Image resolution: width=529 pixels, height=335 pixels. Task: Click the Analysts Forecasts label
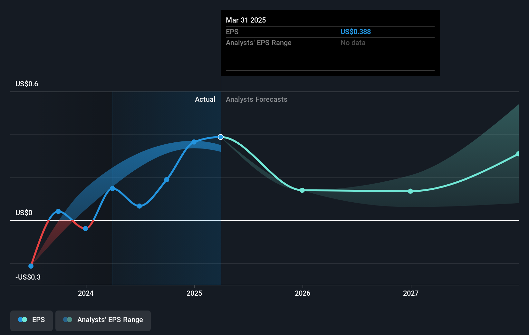coord(256,99)
